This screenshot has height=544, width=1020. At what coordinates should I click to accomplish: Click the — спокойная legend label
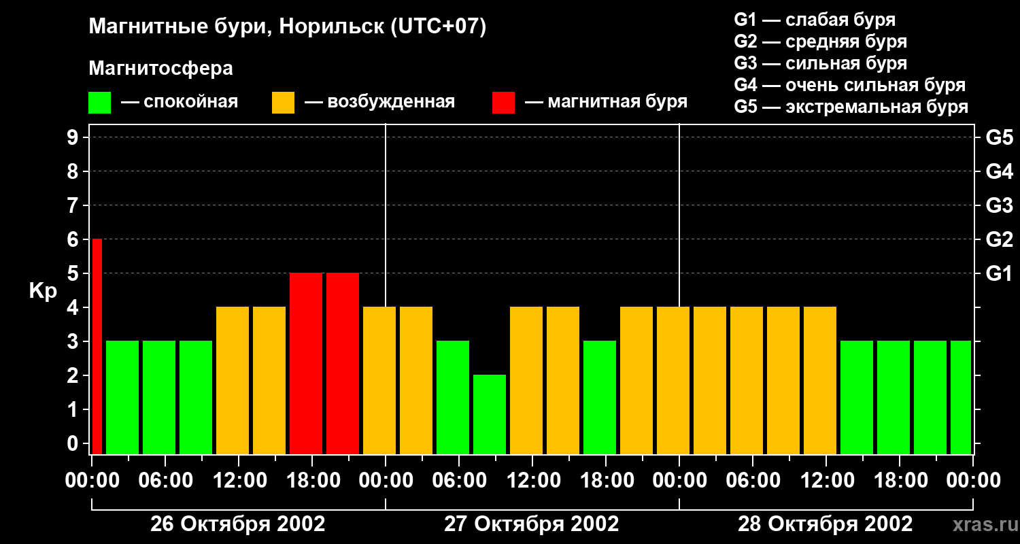(180, 102)
